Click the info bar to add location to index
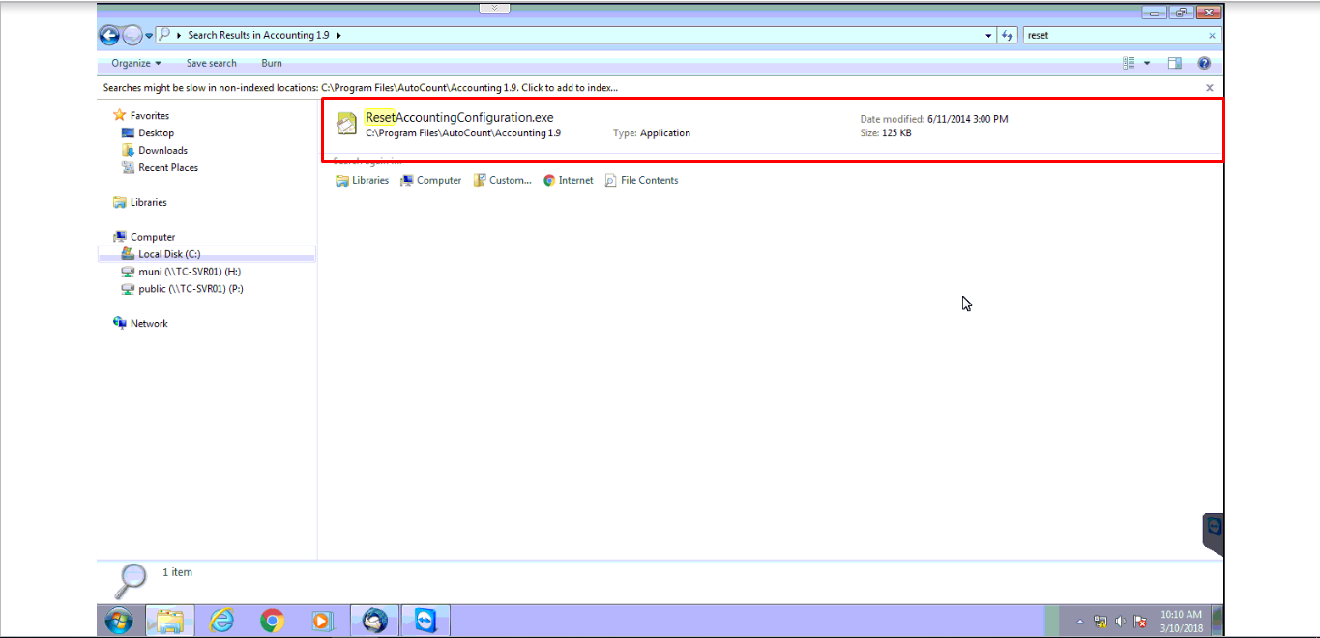This screenshot has width=1320, height=638. click(x=362, y=87)
